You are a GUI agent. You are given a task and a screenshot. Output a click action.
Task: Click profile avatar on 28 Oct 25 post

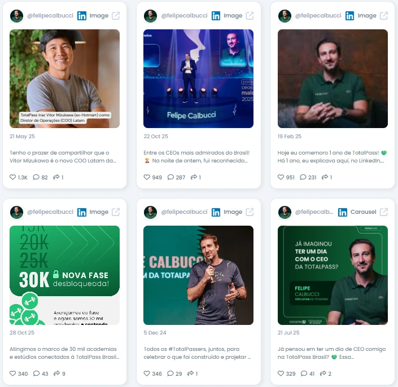(16, 212)
